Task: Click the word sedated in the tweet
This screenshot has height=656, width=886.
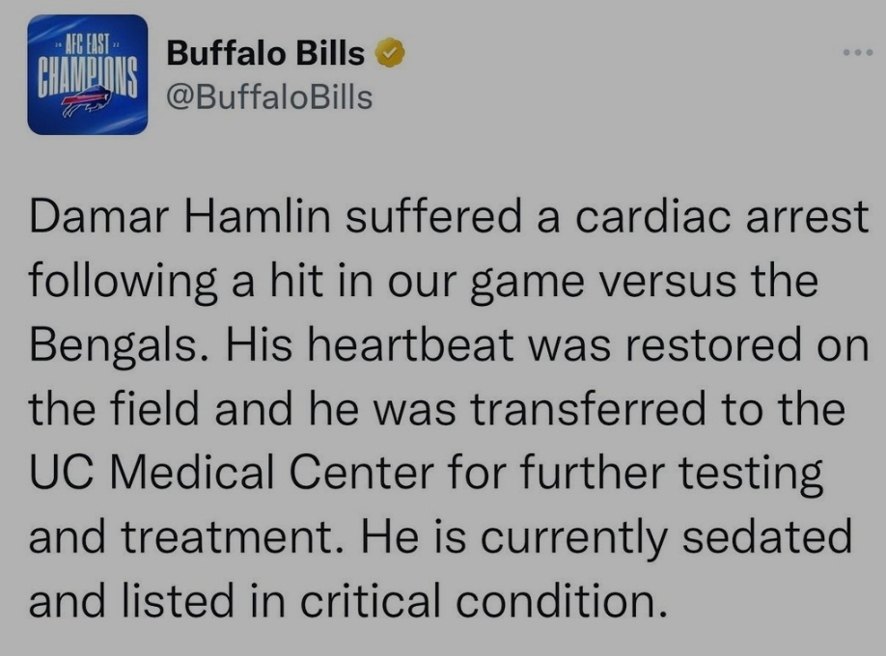Action: (x=766, y=536)
